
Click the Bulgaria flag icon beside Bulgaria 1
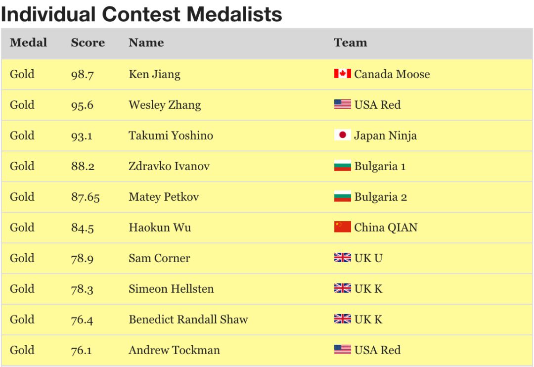coord(342,166)
